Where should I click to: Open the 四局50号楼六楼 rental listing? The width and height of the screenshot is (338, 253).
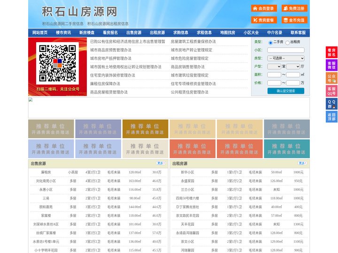pyautogui.click(x=187, y=198)
